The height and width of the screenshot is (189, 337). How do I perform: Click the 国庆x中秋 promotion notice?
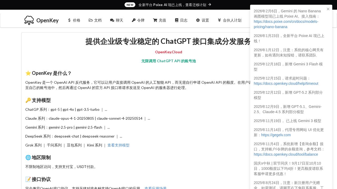[288, 169]
